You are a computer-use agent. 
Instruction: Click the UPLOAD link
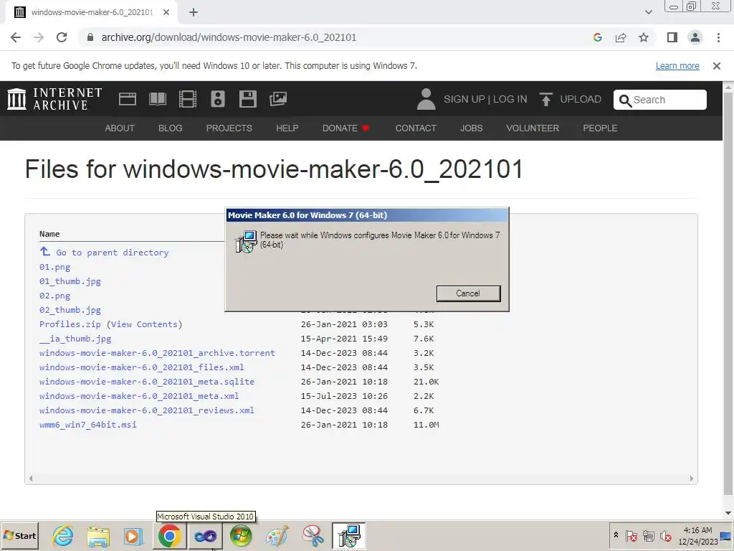pos(581,99)
